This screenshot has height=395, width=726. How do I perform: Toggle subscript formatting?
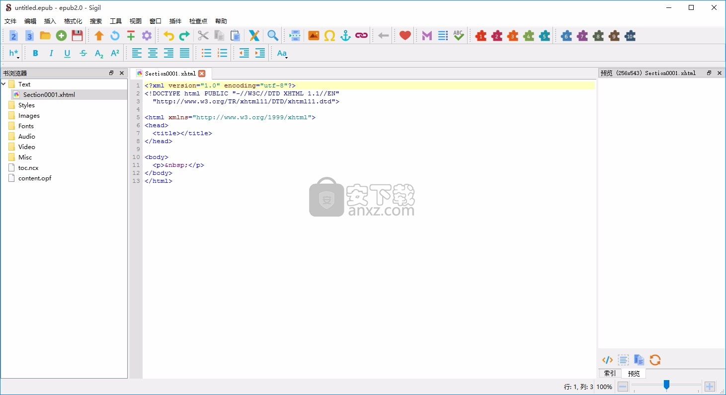[99, 53]
